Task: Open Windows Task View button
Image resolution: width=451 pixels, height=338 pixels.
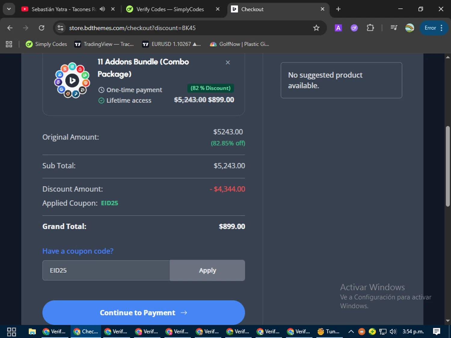Action: 11,332
